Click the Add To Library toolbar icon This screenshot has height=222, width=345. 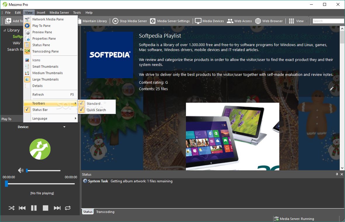[8, 21]
